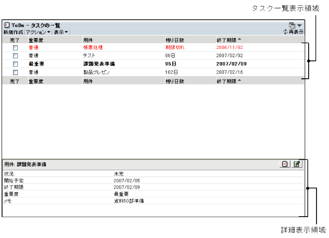
Task: Click the 2007/02/02 due date
Action: coord(230,56)
